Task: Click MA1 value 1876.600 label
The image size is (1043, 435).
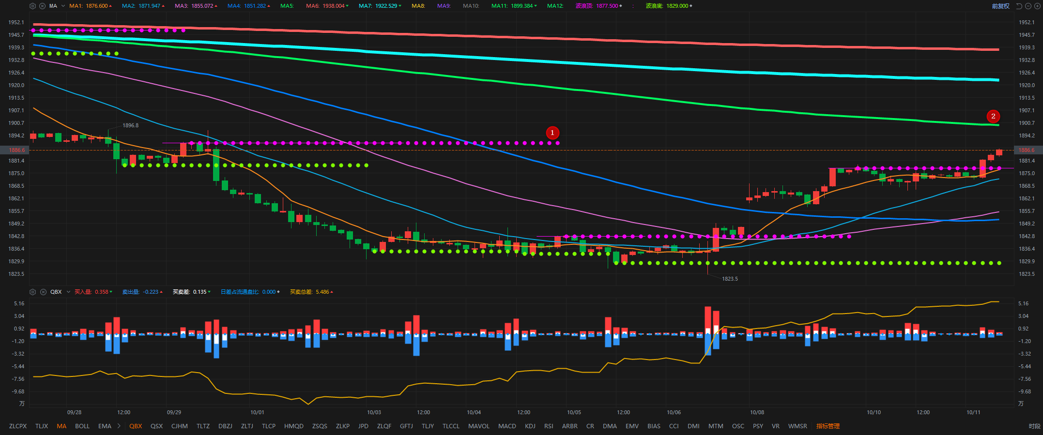Action: 91,6
